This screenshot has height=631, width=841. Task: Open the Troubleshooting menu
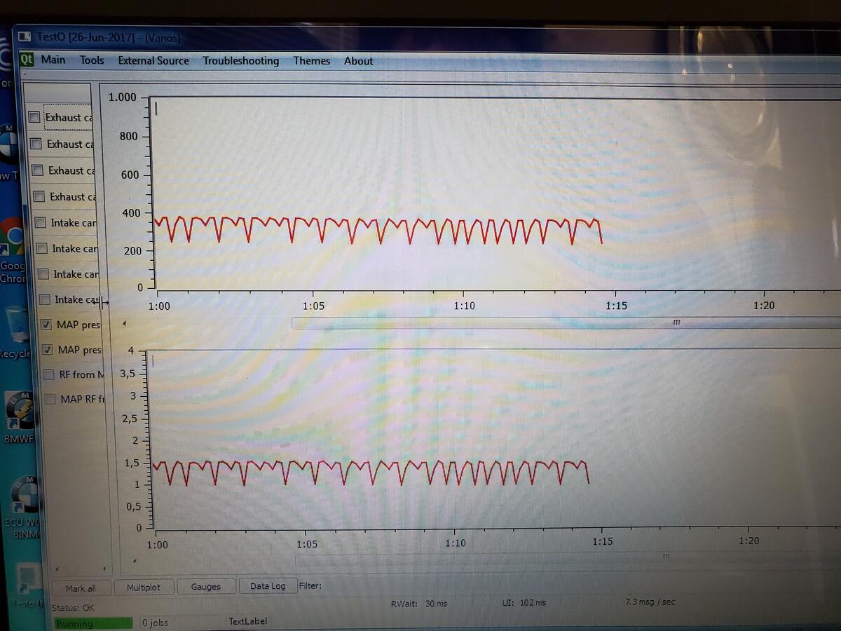pyautogui.click(x=240, y=61)
